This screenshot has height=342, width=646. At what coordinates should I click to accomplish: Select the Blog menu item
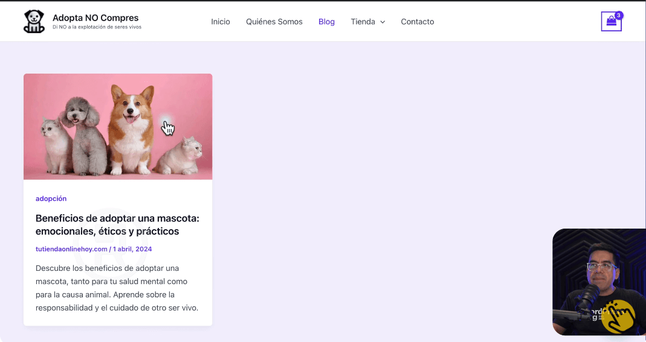tap(326, 22)
